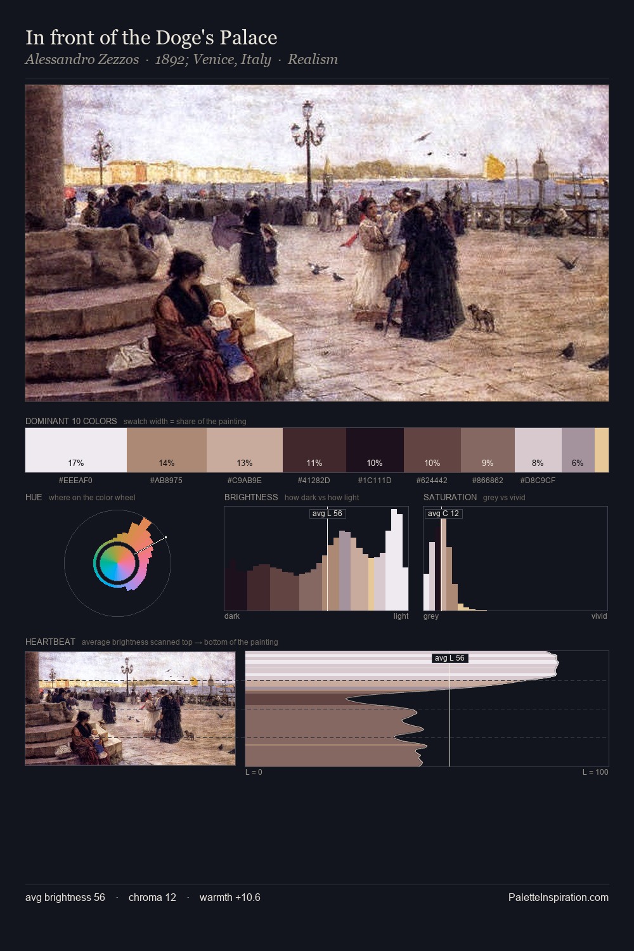Pick the #41282D 11% swatch

[x=314, y=450]
